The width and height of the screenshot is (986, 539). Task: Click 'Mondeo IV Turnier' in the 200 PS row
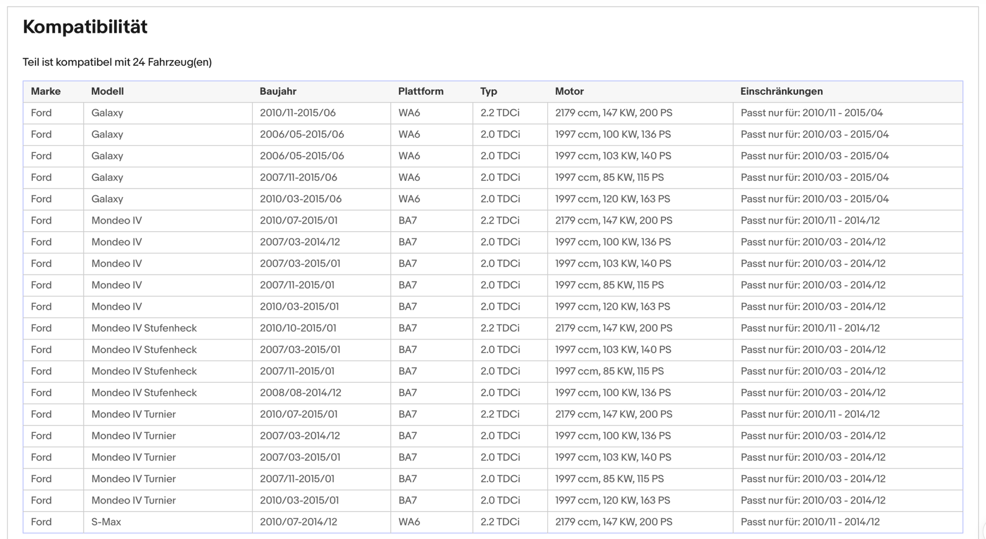(134, 414)
